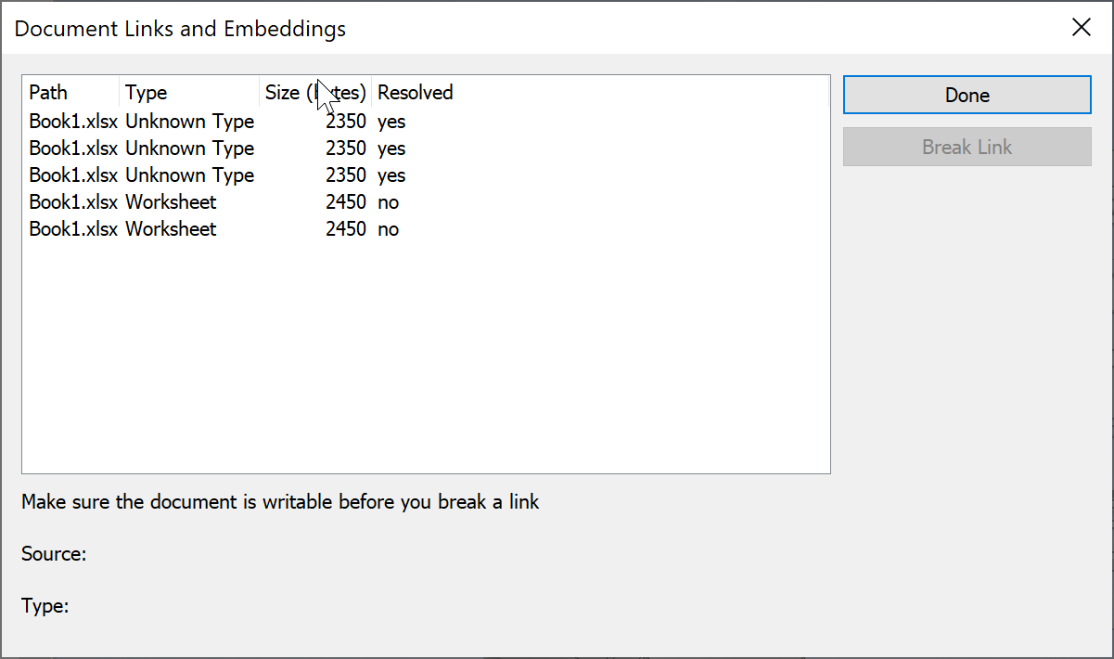Sort the list by the Type column
The height and width of the screenshot is (659, 1114).
click(146, 92)
